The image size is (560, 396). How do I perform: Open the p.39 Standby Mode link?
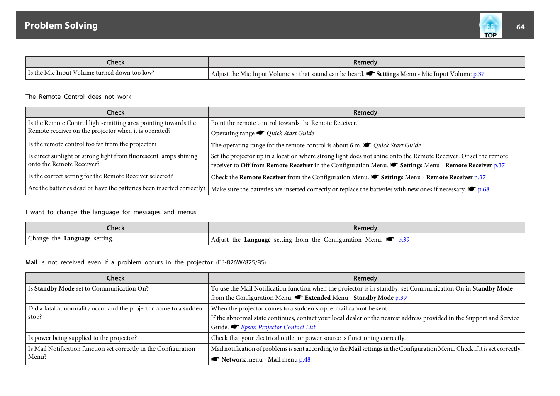[x=401, y=298]
